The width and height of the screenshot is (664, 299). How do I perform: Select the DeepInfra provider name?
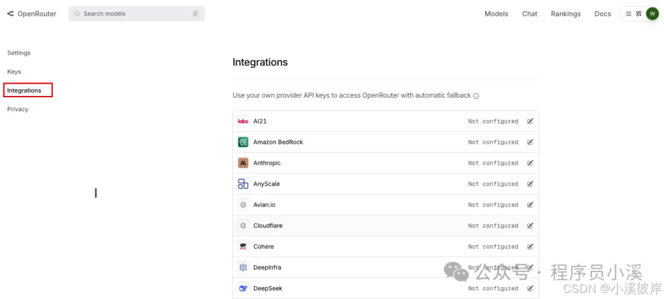tap(267, 267)
